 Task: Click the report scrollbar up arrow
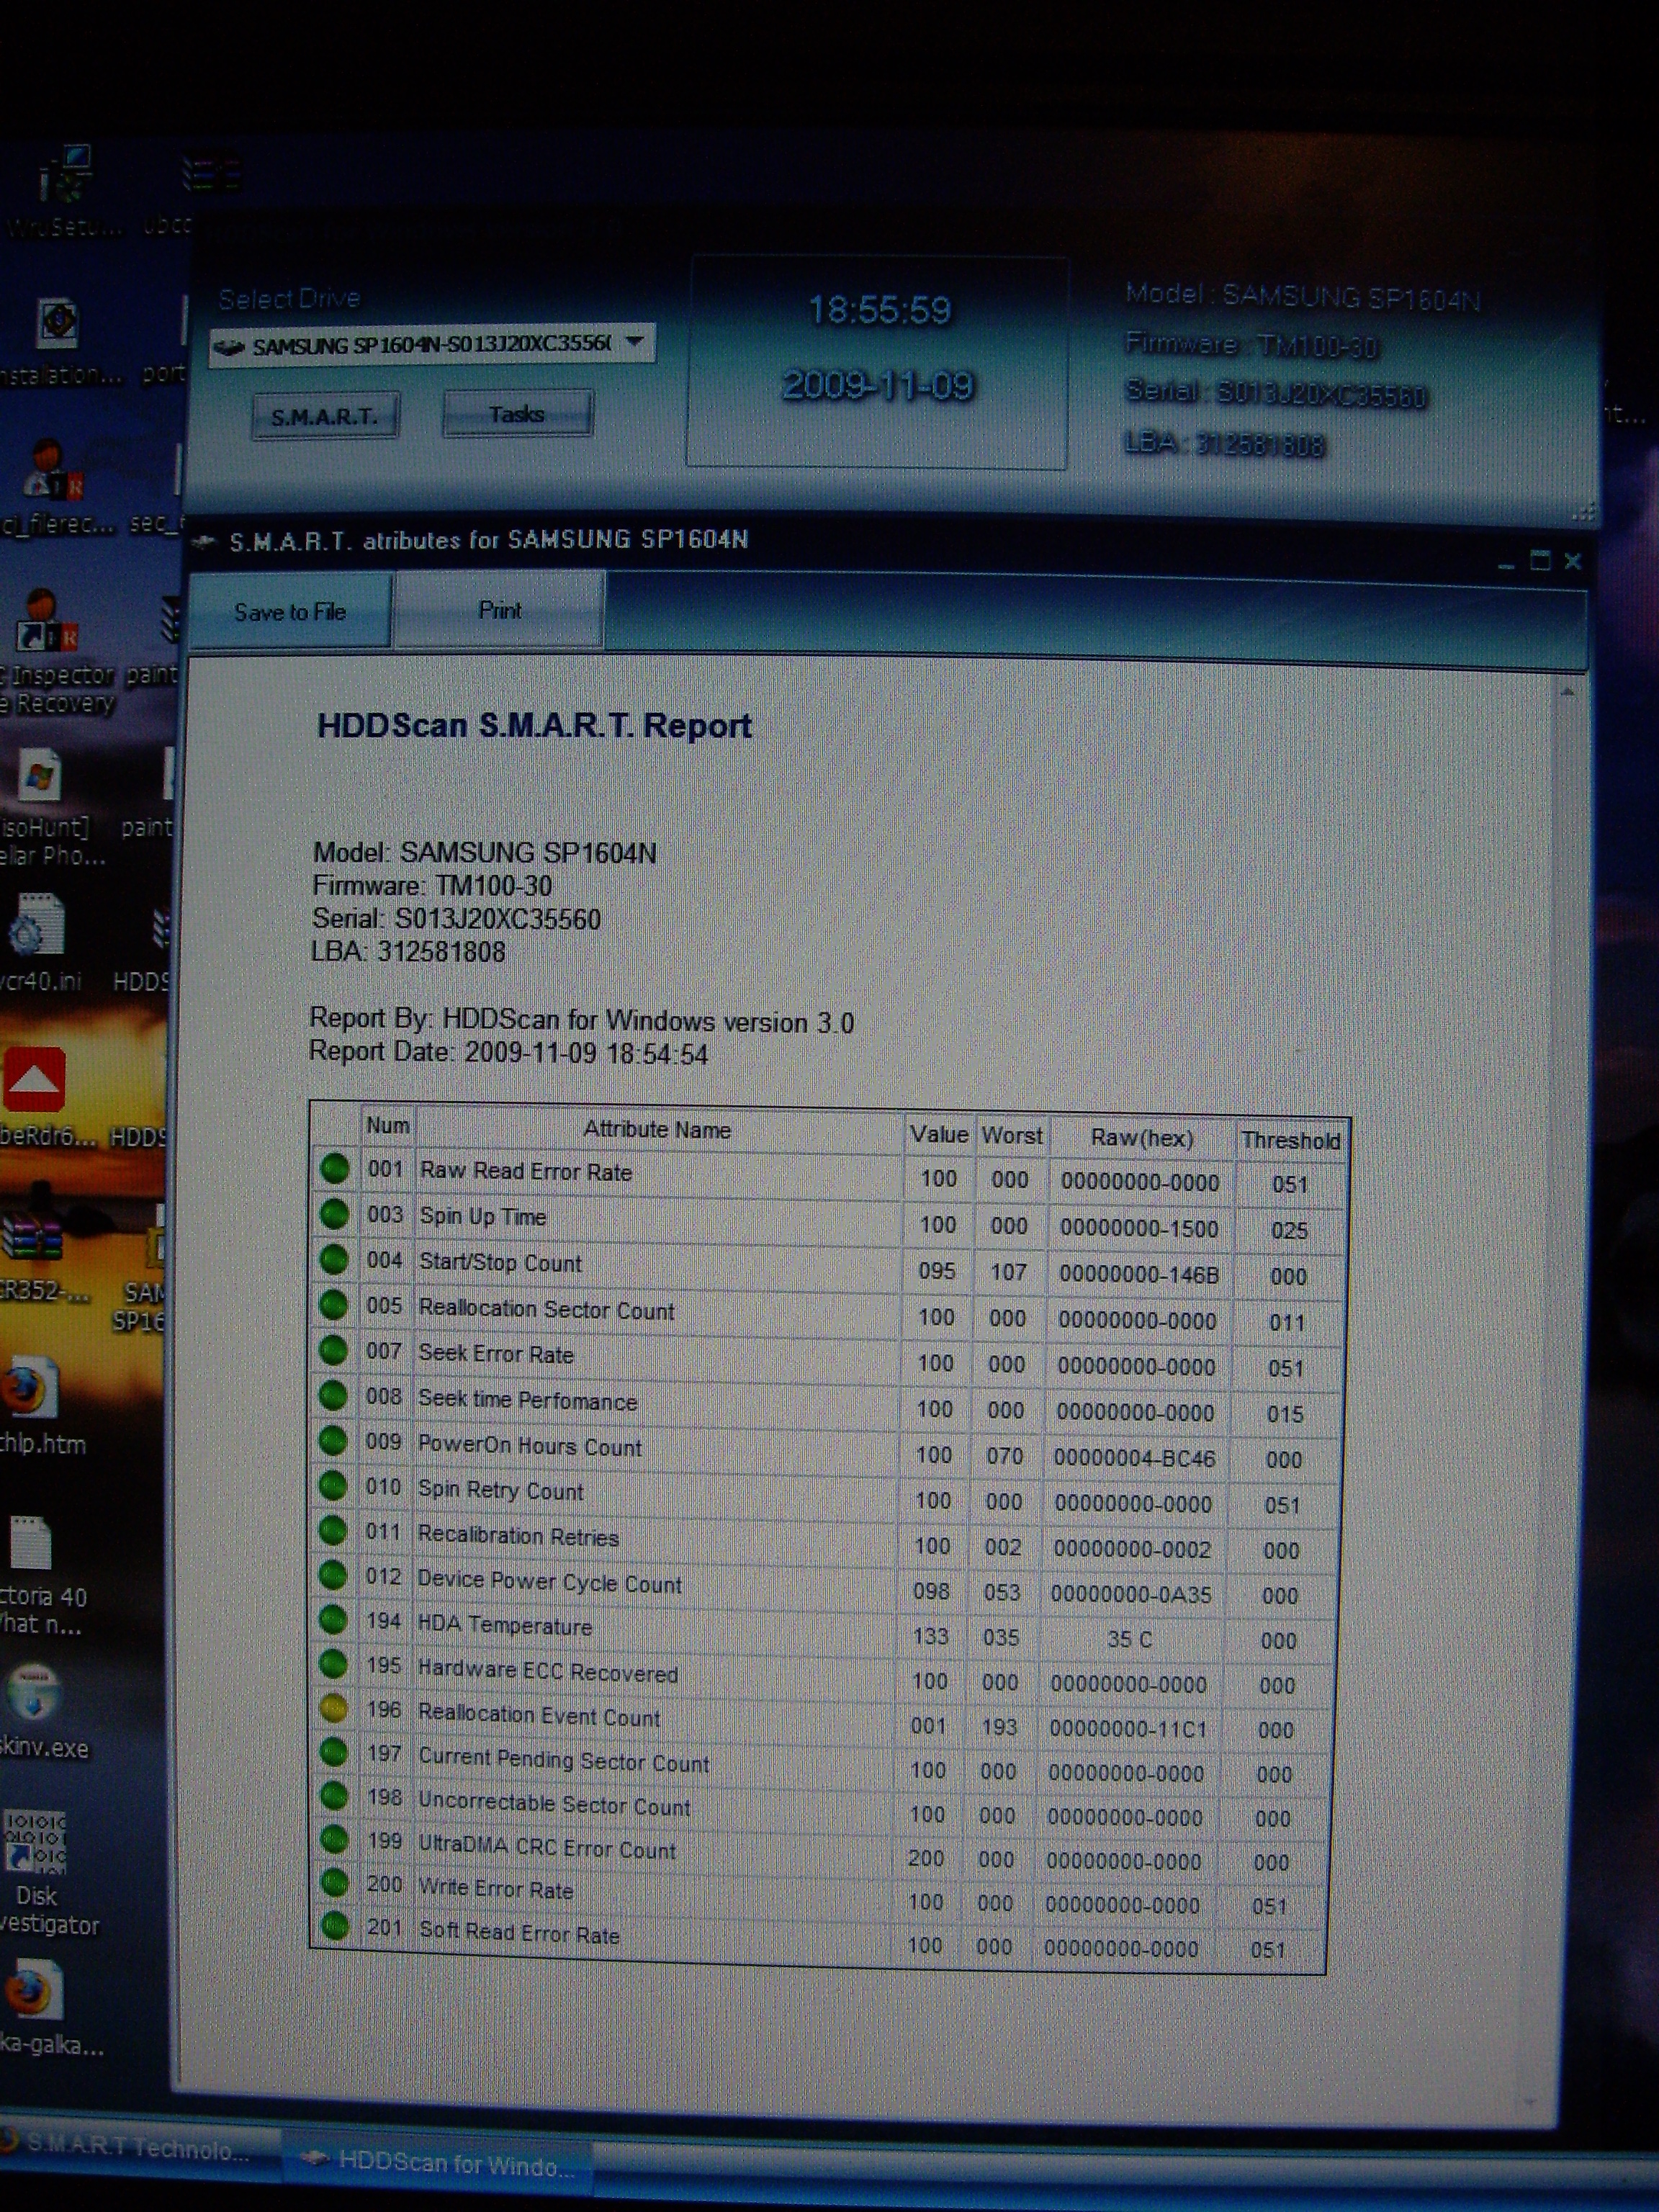coord(1567,692)
